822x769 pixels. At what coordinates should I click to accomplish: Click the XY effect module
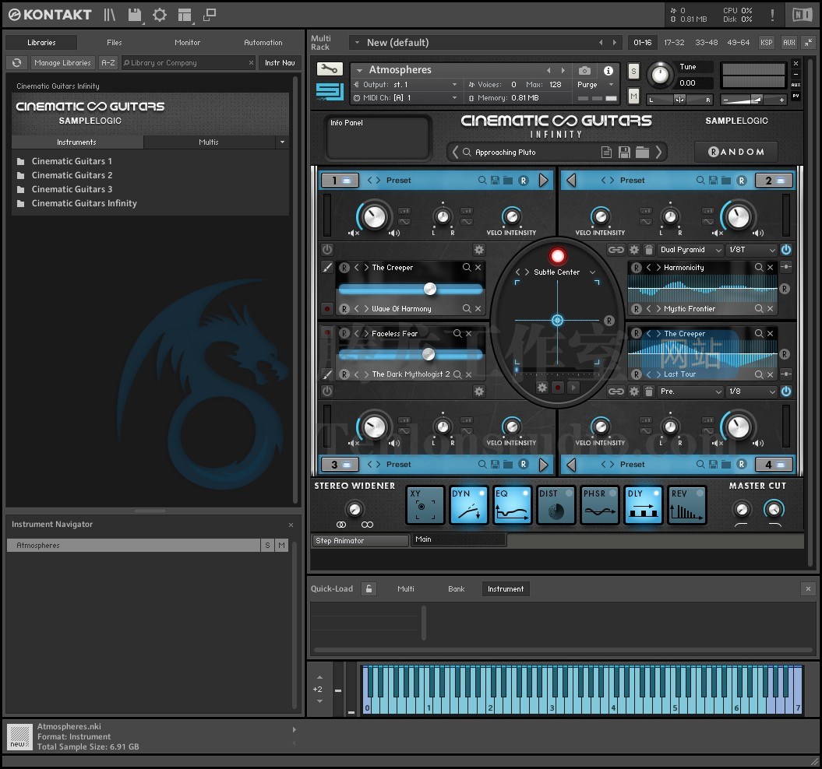425,505
